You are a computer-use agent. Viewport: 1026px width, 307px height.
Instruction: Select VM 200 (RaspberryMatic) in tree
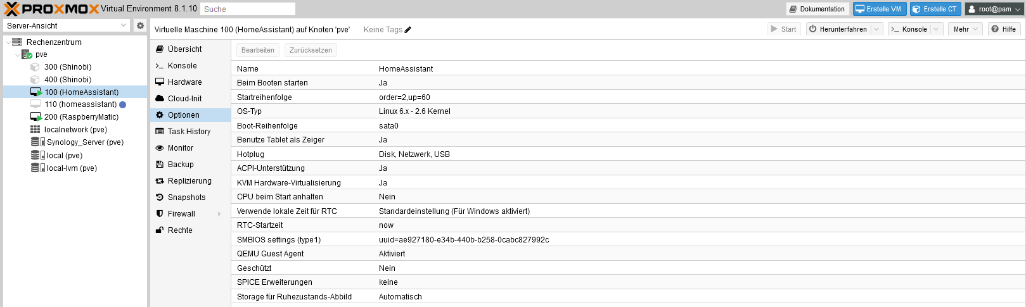click(x=81, y=117)
